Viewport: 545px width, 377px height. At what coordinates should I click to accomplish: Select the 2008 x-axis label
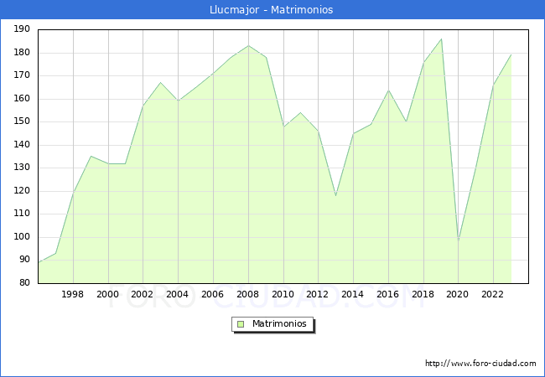coord(247,294)
